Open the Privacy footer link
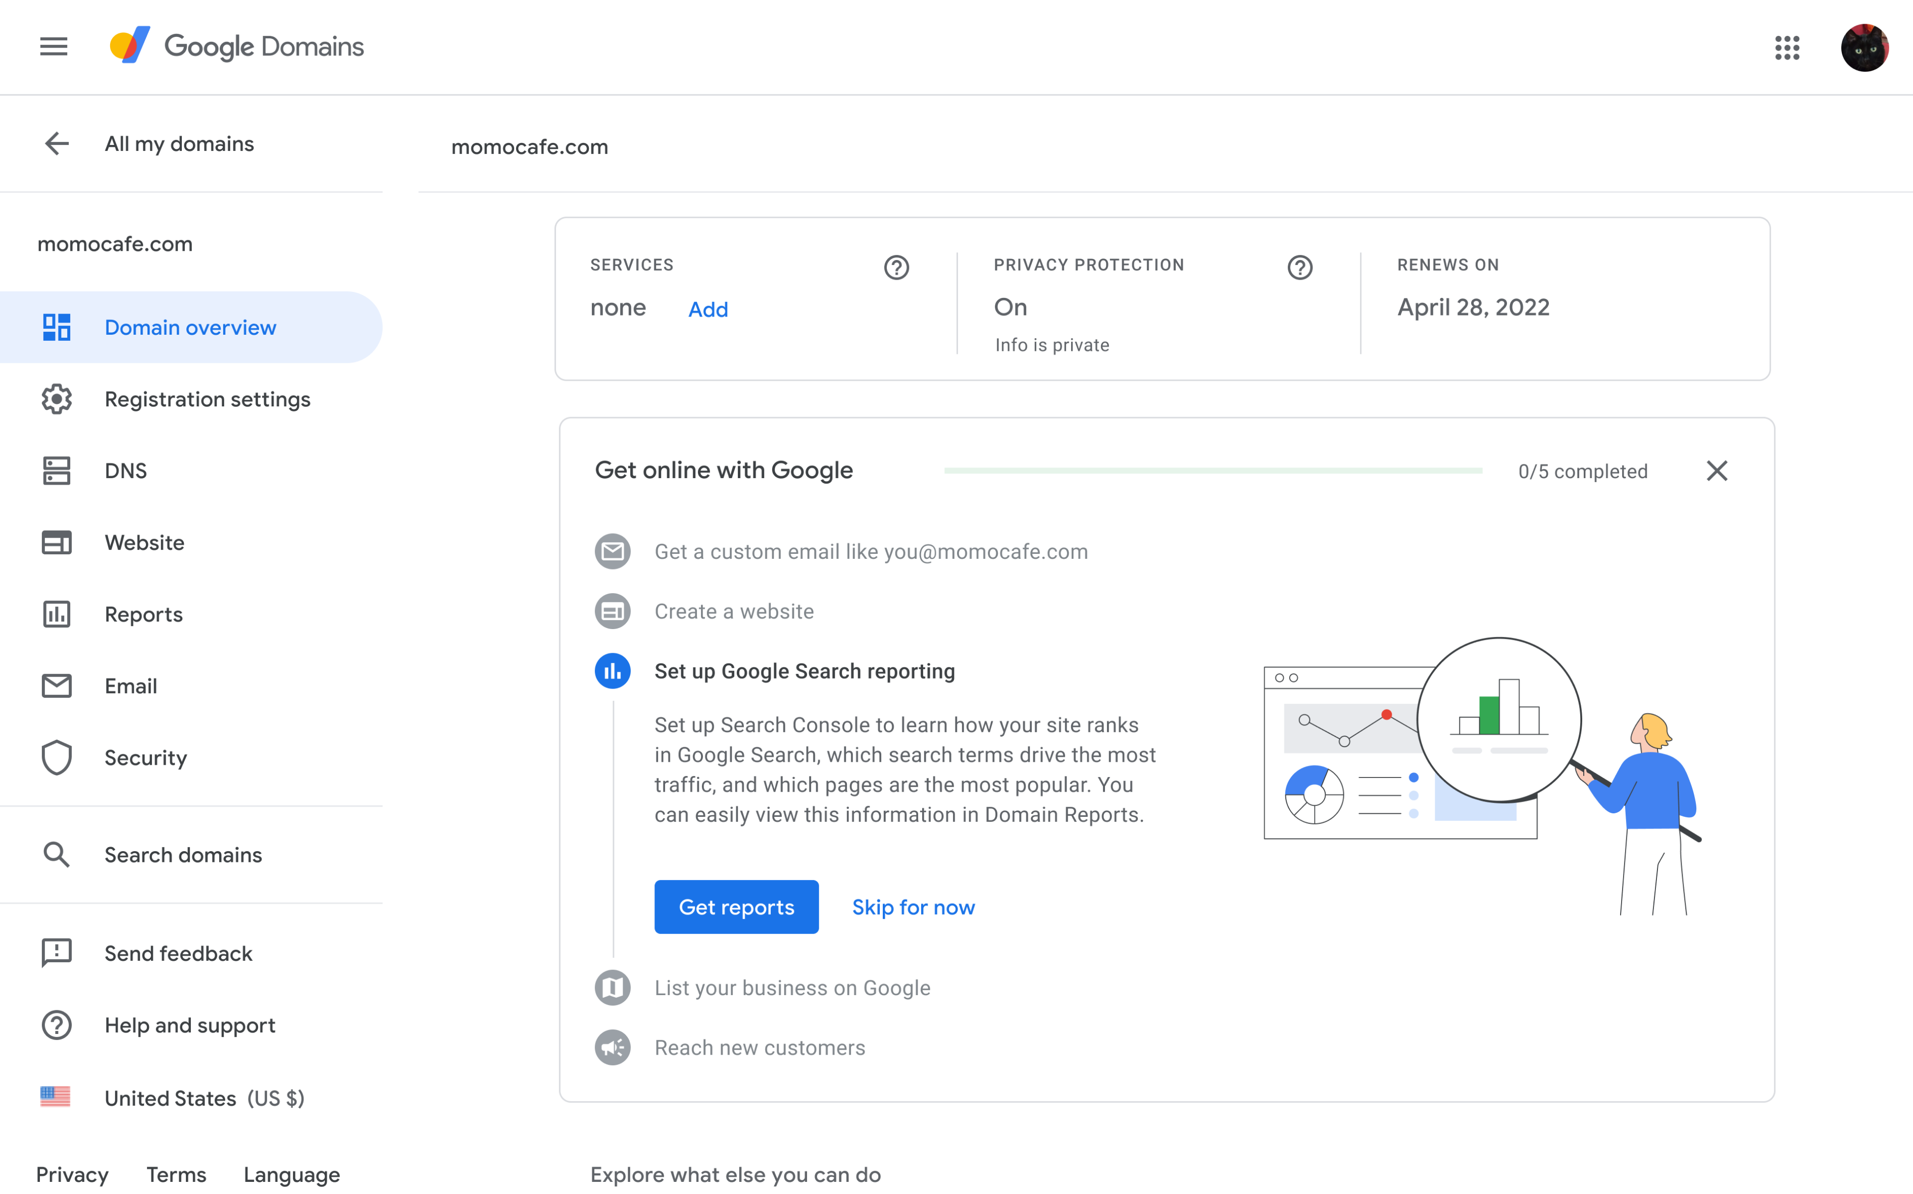Image resolution: width=1913 pixels, height=1194 pixels. [x=73, y=1174]
